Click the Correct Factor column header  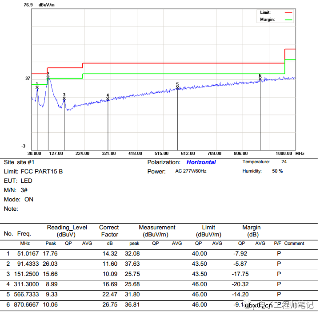109,231
